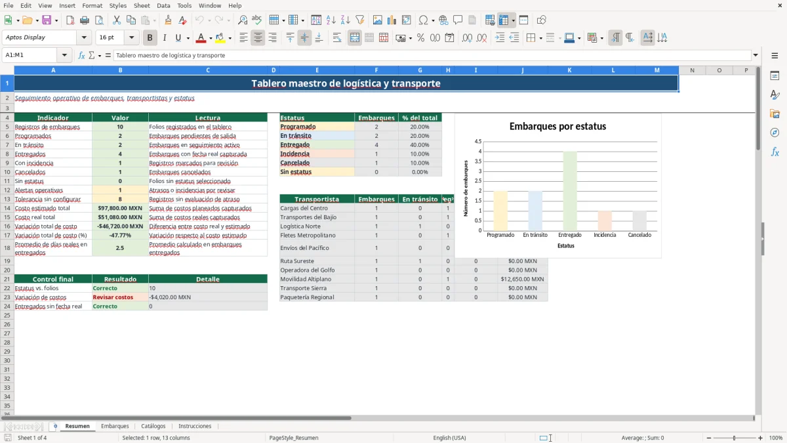Viewport: 787px width, 443px height.
Task: Toggle Merge and Center Cells
Action: [x=355, y=38]
